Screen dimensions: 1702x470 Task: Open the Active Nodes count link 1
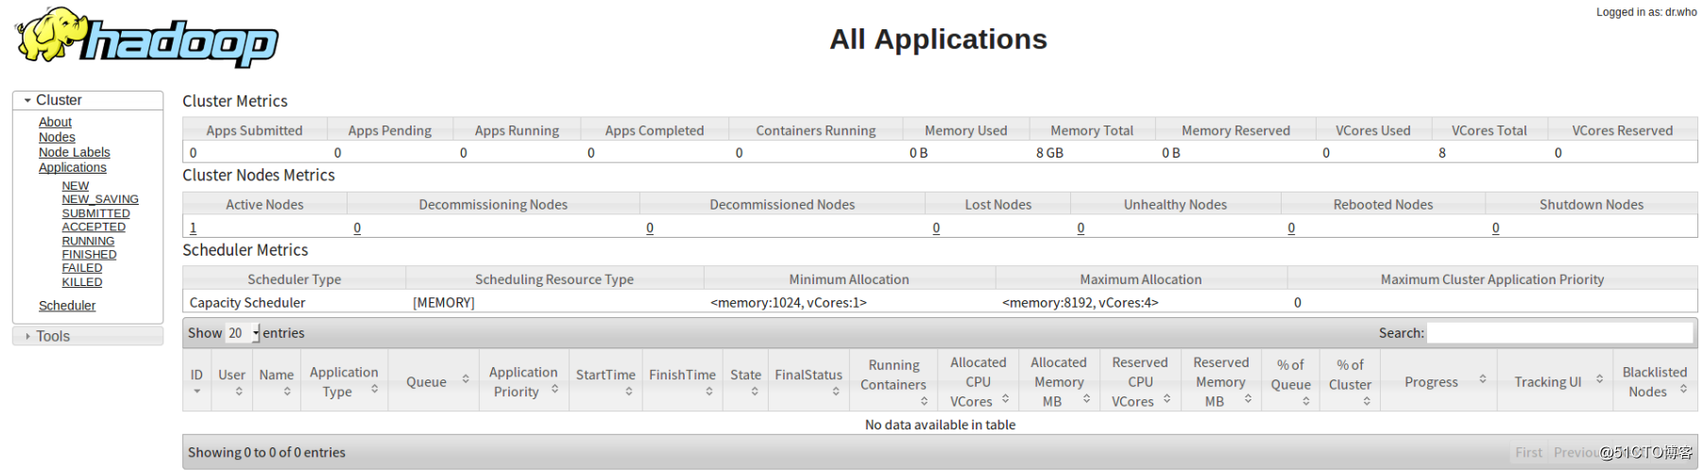click(x=194, y=227)
